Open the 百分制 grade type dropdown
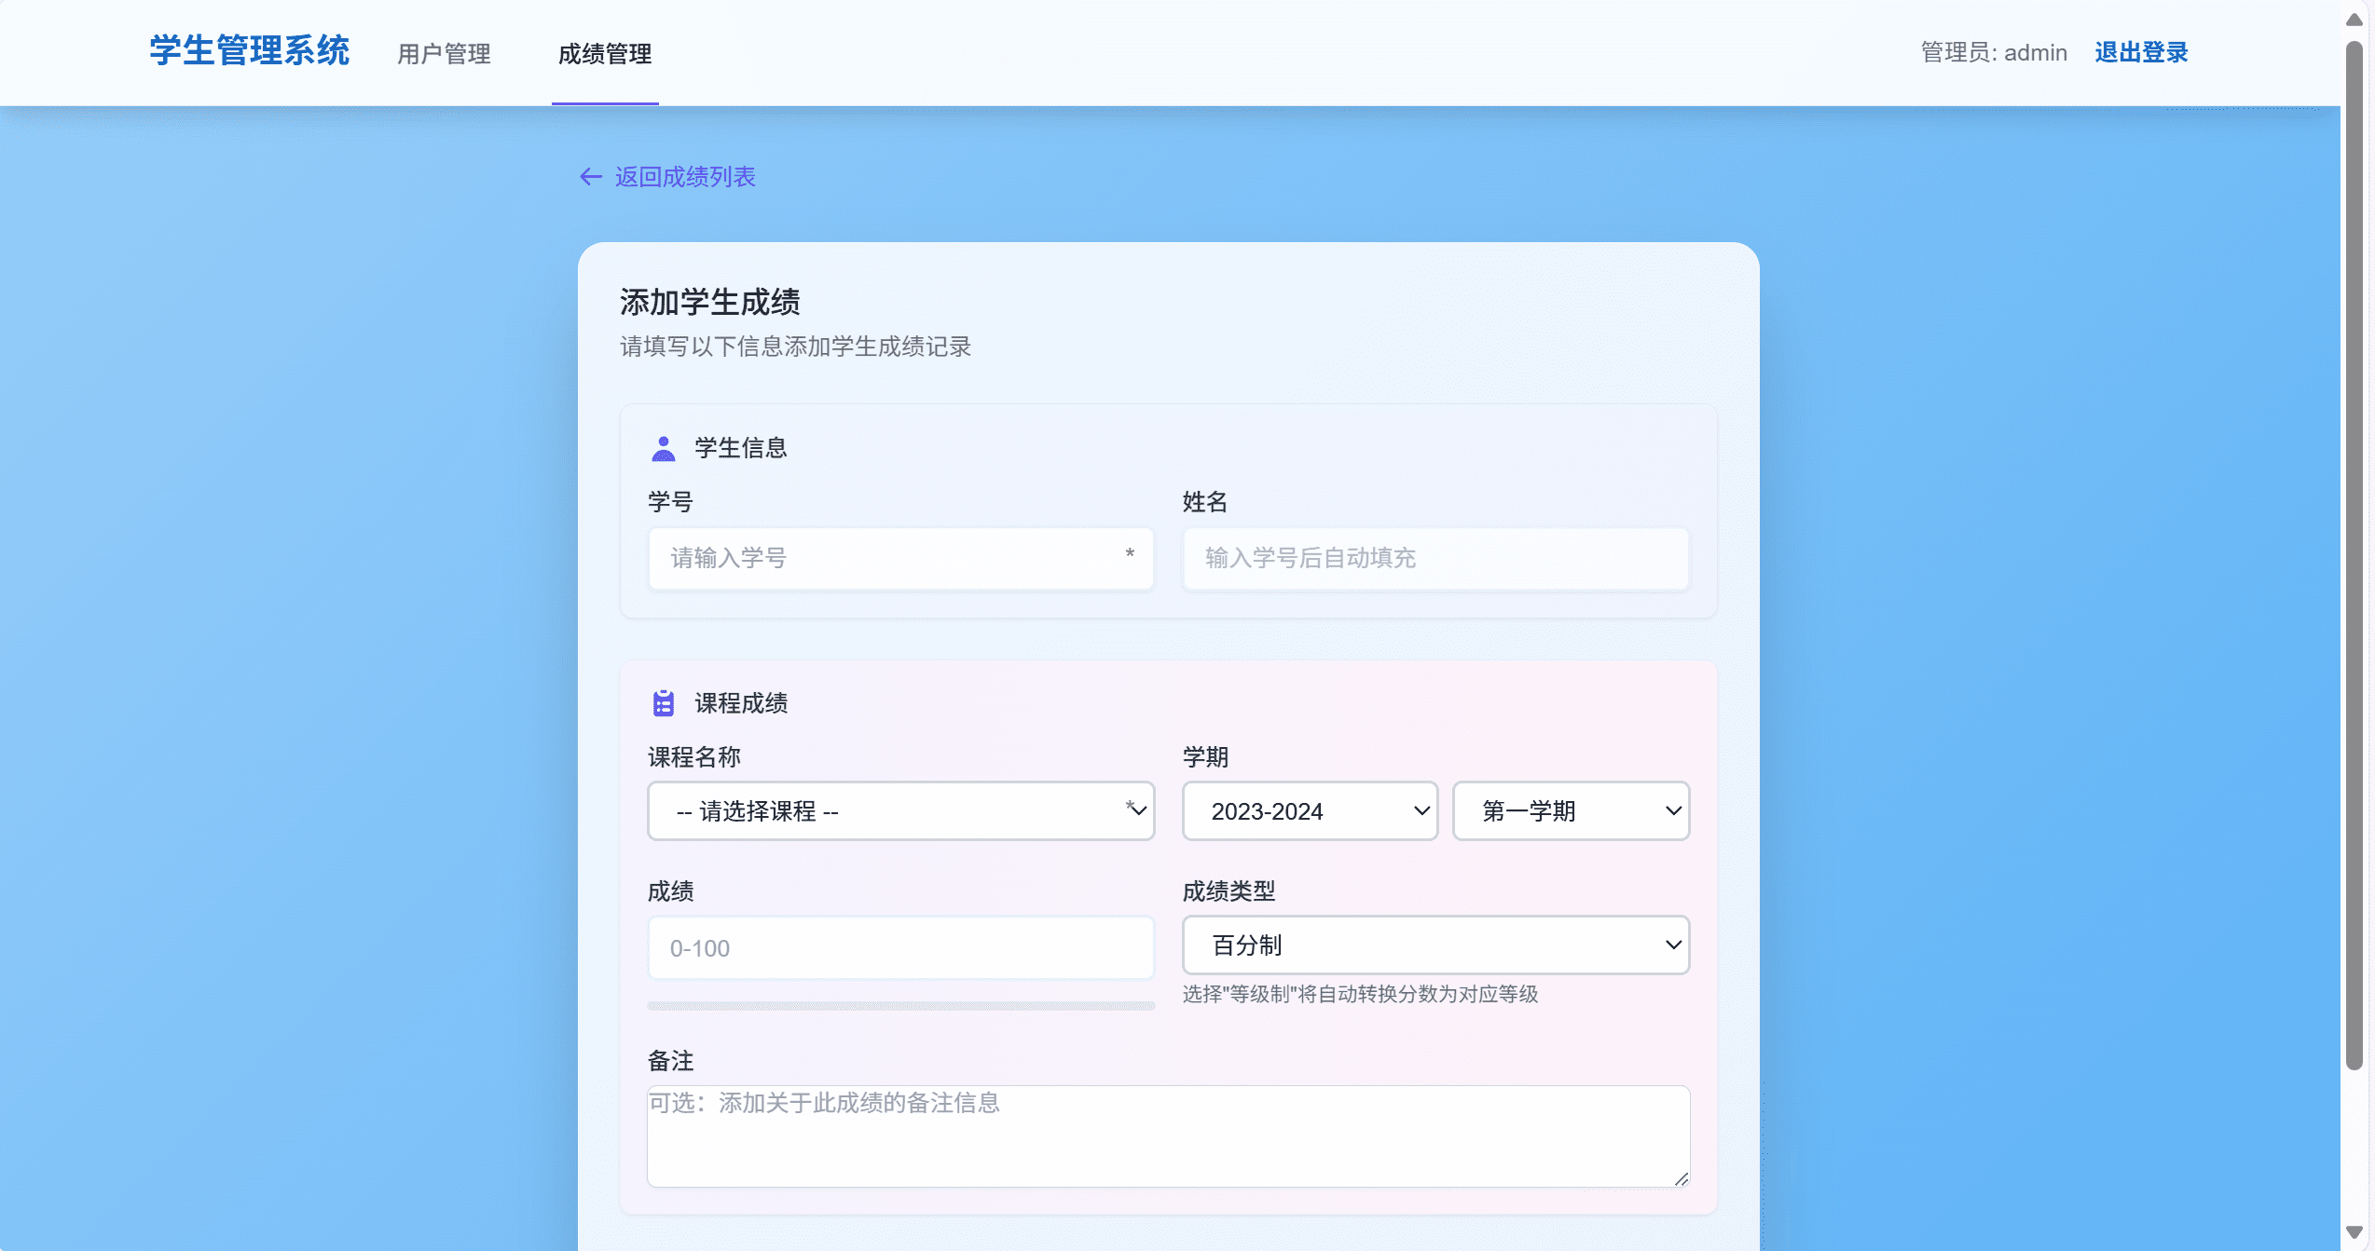 (x=1435, y=945)
